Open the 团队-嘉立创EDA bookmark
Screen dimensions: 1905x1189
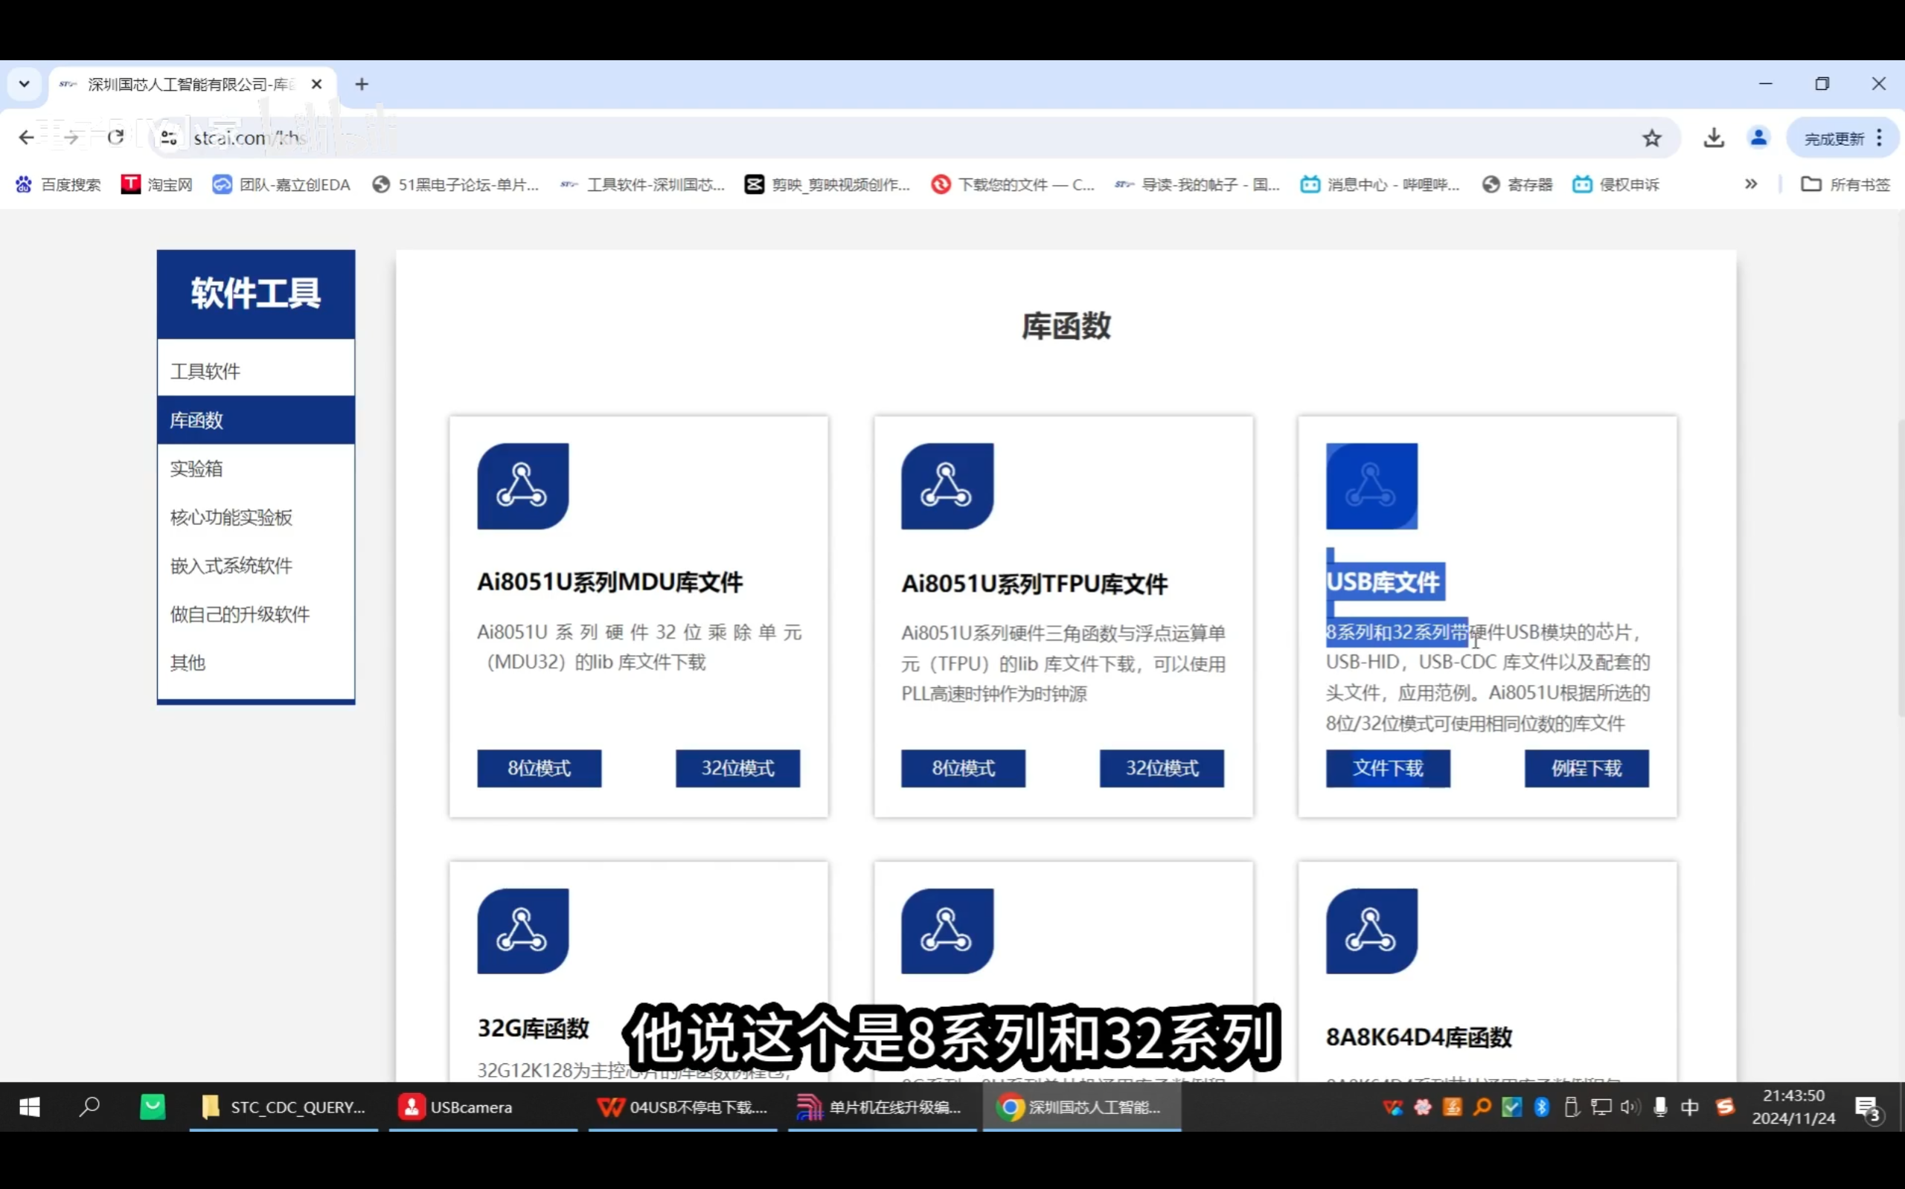(x=282, y=184)
